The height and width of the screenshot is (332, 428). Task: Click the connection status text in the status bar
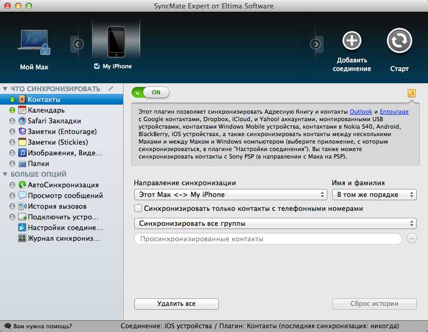[x=260, y=326]
